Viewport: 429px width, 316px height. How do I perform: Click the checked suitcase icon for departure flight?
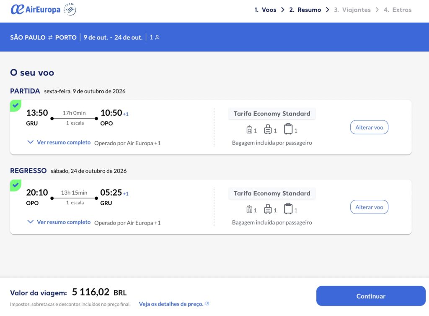(288, 129)
